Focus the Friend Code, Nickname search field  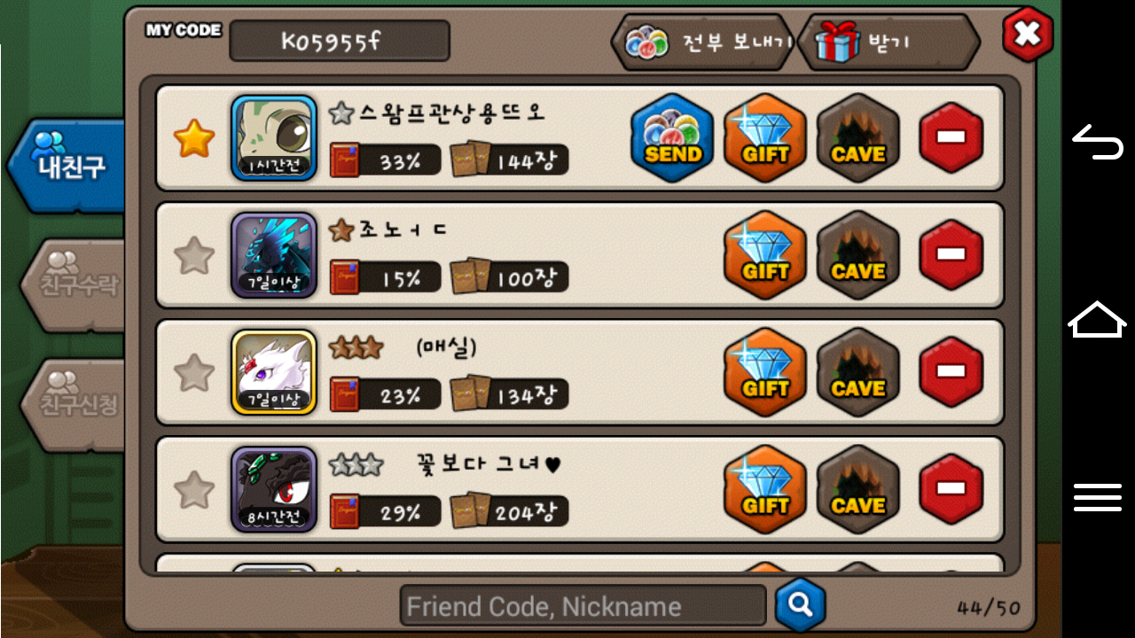(583, 606)
